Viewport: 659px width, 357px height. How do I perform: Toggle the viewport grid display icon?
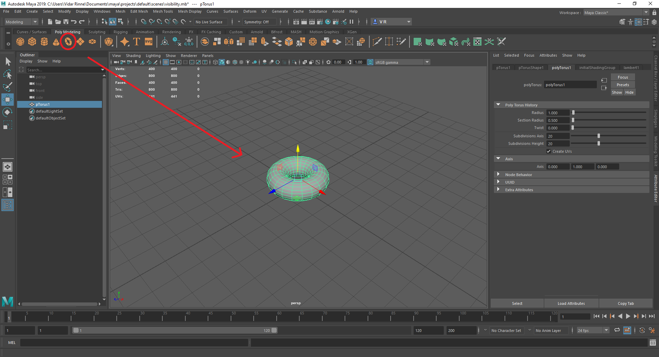tap(166, 62)
